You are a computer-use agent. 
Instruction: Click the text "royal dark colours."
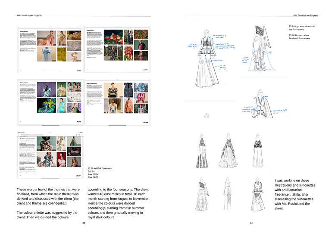point(101,217)
